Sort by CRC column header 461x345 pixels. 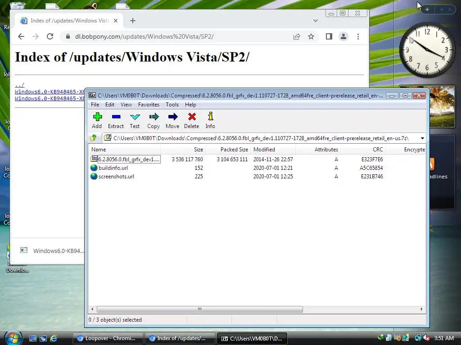(363, 150)
